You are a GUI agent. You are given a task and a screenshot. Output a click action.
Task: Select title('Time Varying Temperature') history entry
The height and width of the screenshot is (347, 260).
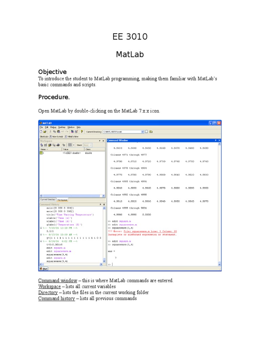pos(70,215)
